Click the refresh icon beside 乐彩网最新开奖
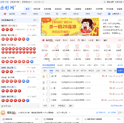 pos(15,20)
